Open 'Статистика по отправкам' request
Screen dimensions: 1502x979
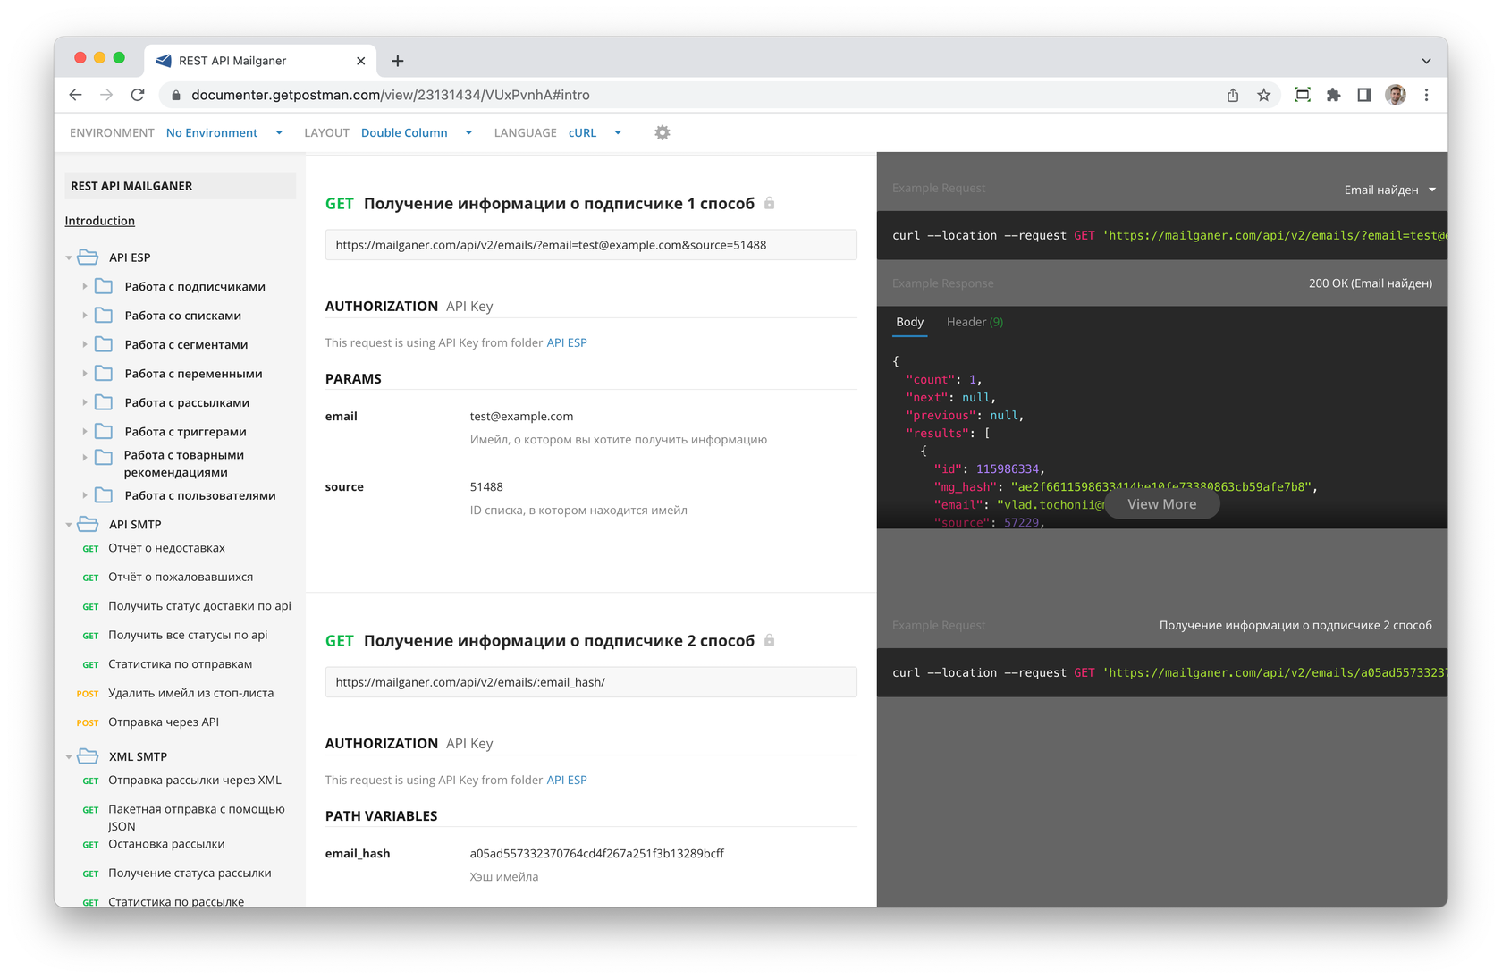coord(180,664)
